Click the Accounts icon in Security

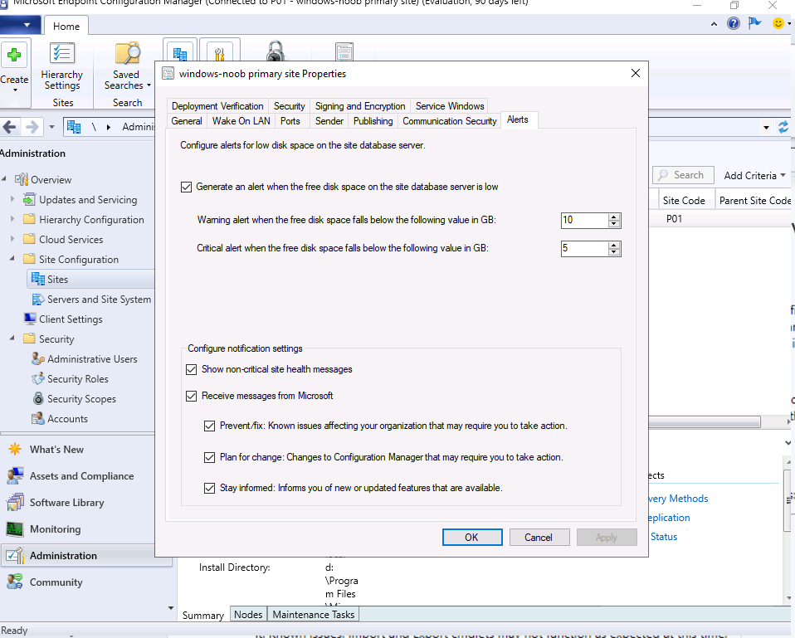pyautogui.click(x=38, y=419)
